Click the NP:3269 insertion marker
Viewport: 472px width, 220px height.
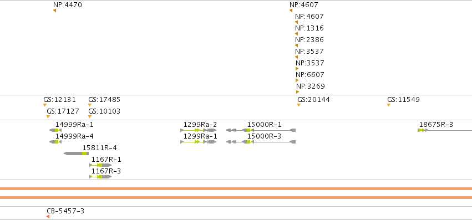pyautogui.click(x=298, y=92)
